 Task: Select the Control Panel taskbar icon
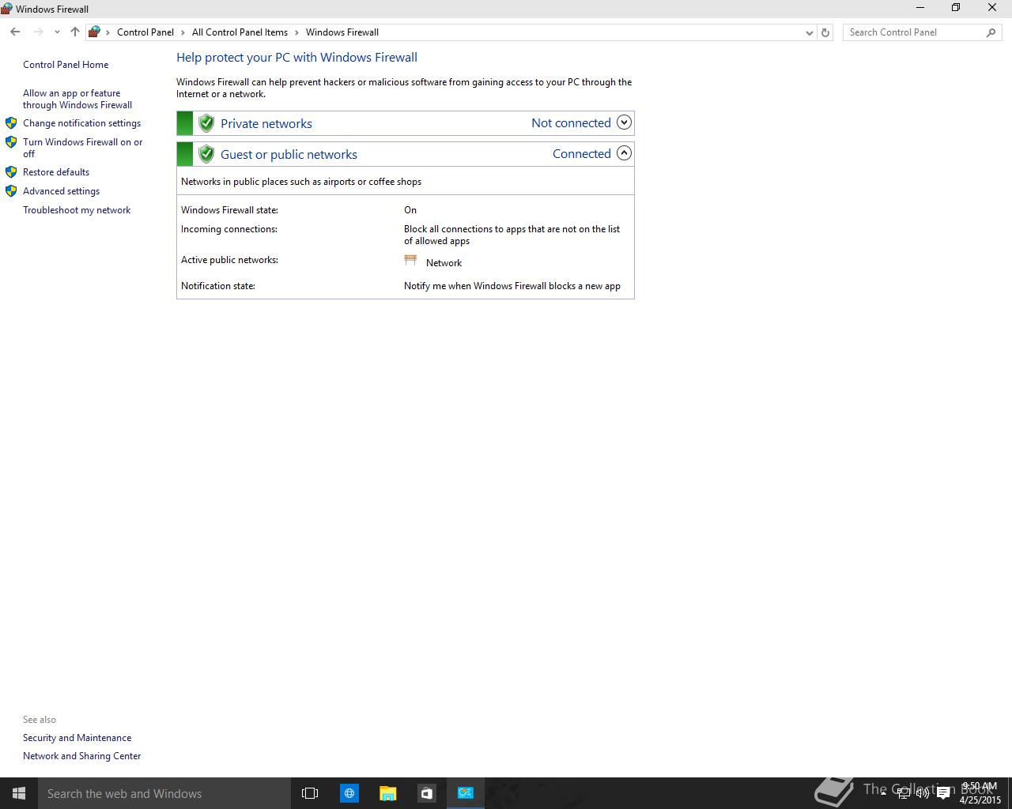(x=465, y=793)
